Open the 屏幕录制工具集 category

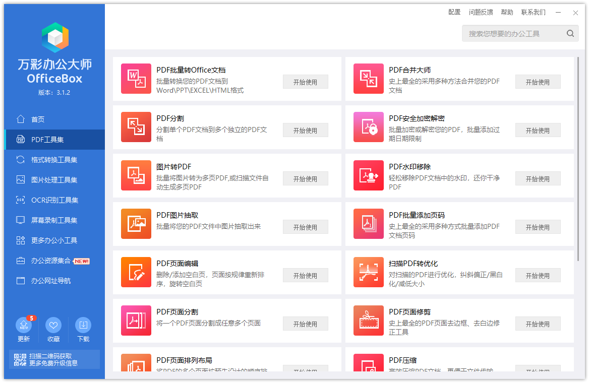[x=54, y=220]
